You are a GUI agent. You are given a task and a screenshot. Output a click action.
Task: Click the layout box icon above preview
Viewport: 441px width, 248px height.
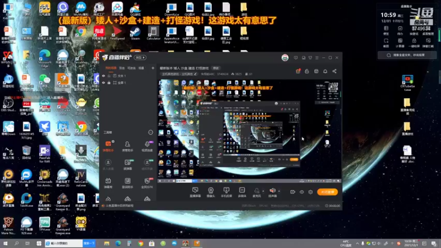[x=316, y=72]
